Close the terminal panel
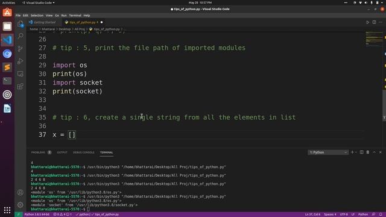 click(381, 153)
